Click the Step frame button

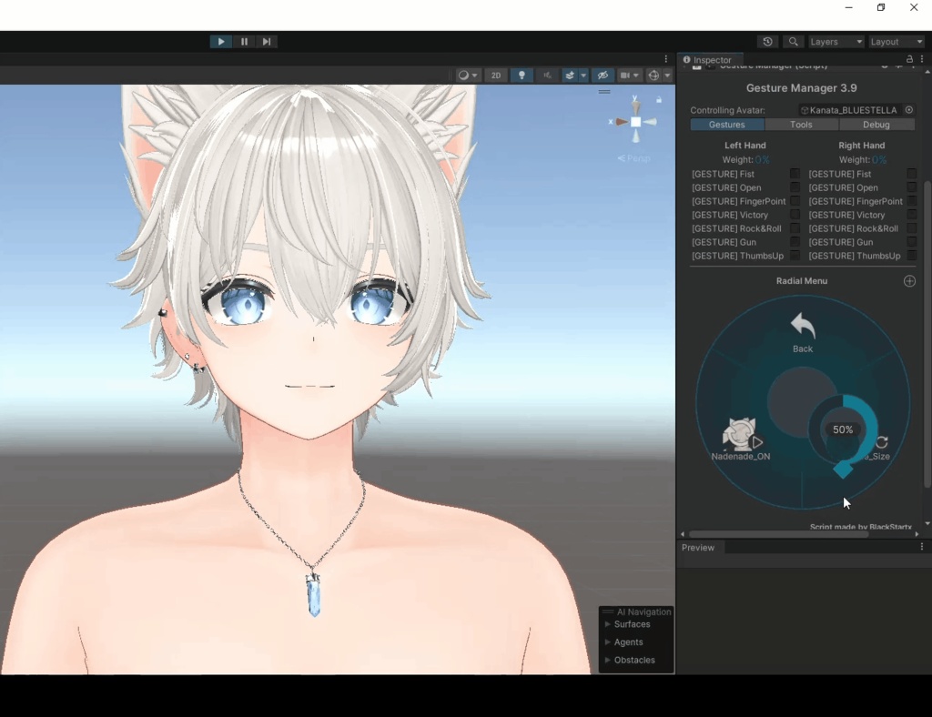coord(267,41)
